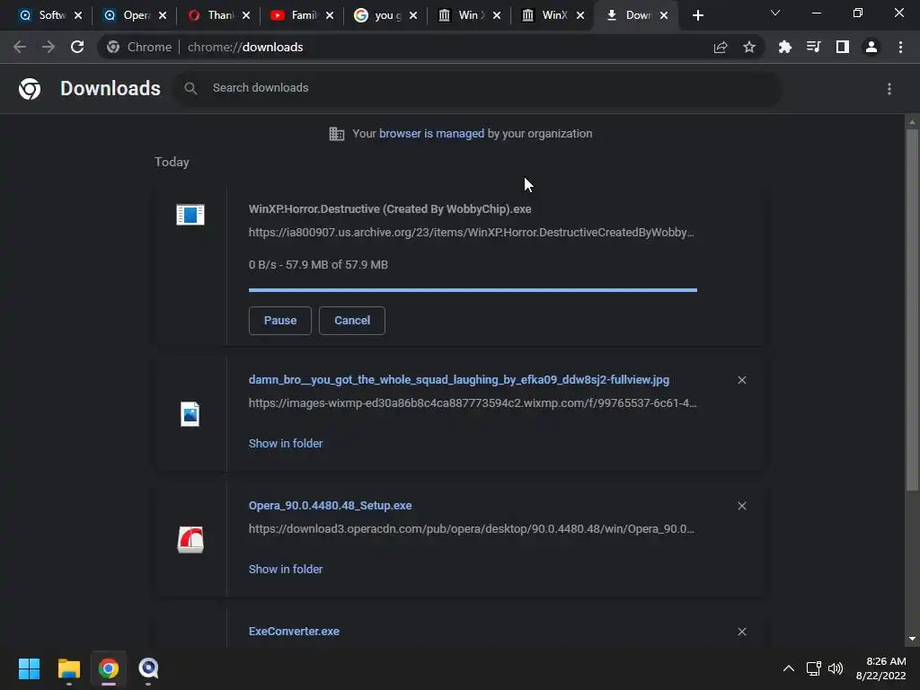This screenshot has height=690, width=920.
Task: Click the organization building icon
Action: coord(337,134)
